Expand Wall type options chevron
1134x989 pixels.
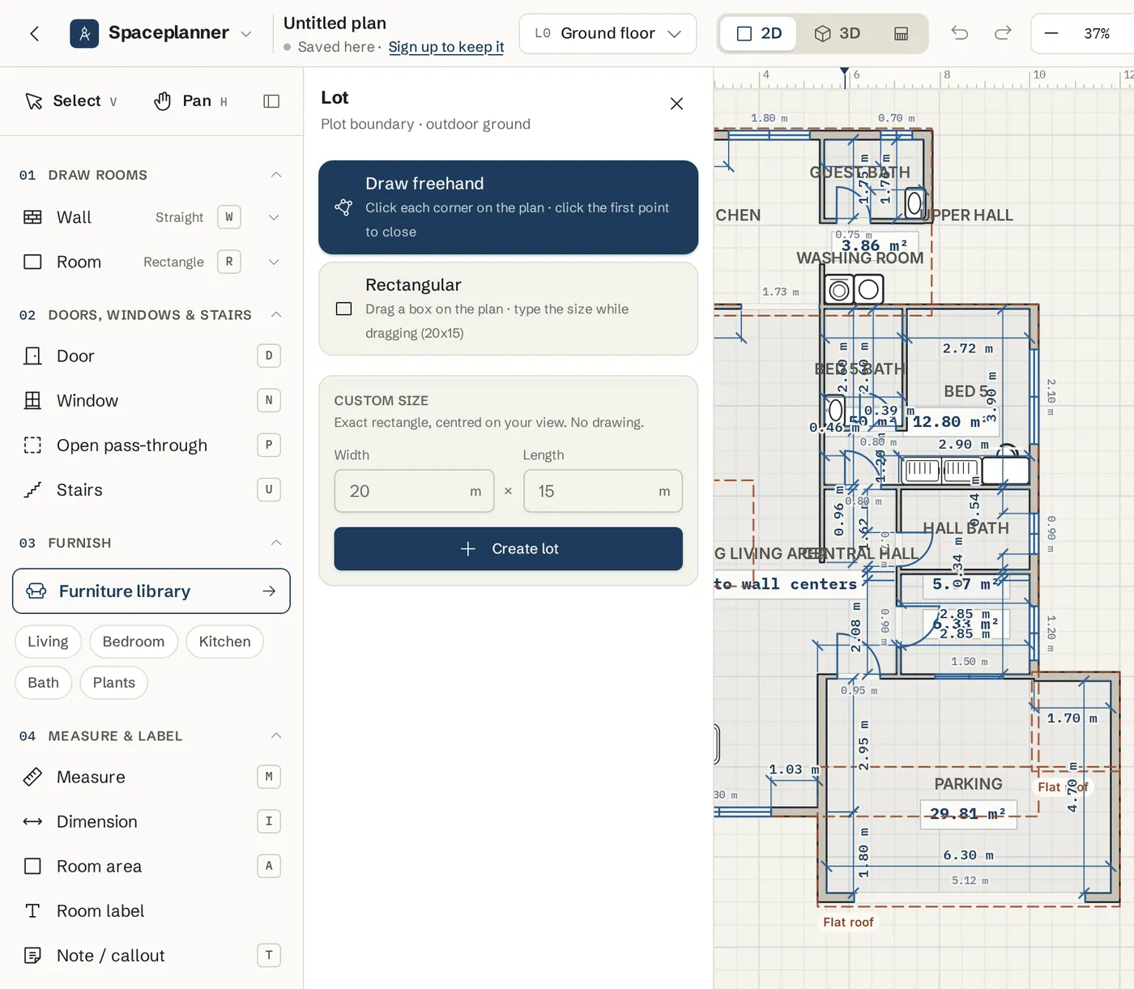pos(274,217)
